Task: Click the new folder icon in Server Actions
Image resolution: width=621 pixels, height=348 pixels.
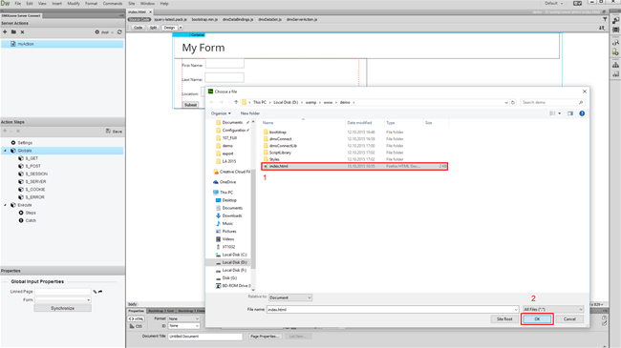Action: pos(13,32)
